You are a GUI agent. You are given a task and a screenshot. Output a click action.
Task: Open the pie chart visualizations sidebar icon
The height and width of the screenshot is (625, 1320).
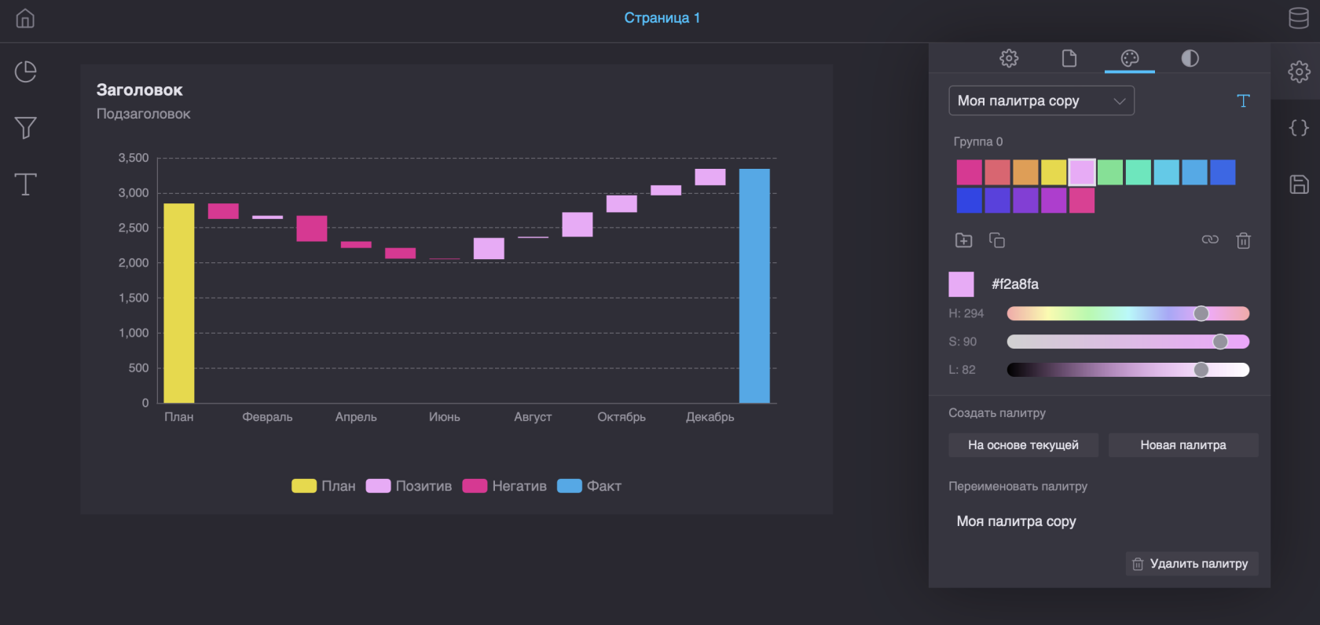[26, 71]
